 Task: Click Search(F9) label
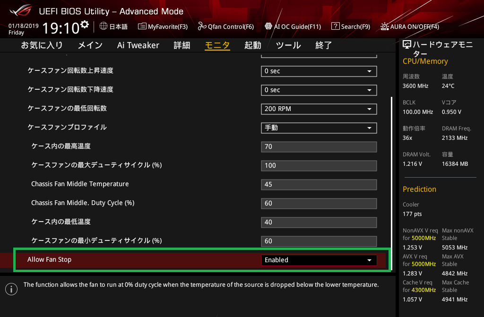point(355,26)
